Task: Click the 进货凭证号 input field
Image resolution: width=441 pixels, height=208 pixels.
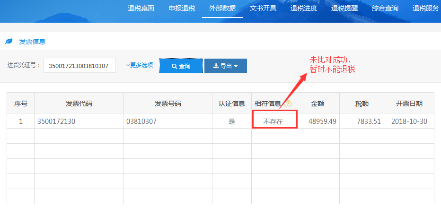Action: [x=79, y=66]
